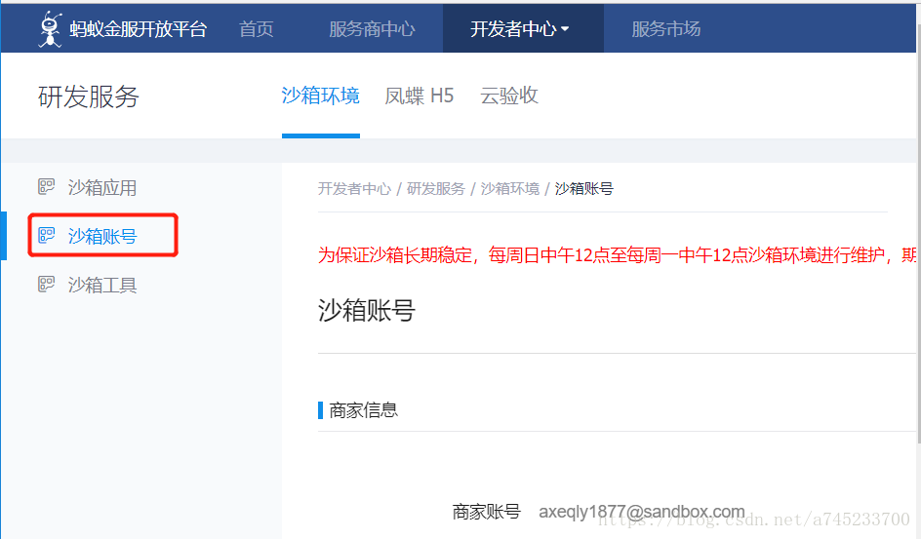Viewport: 921px width, 539px height.
Task: Click the icon beside 沙箱工具
Action: [x=47, y=284]
